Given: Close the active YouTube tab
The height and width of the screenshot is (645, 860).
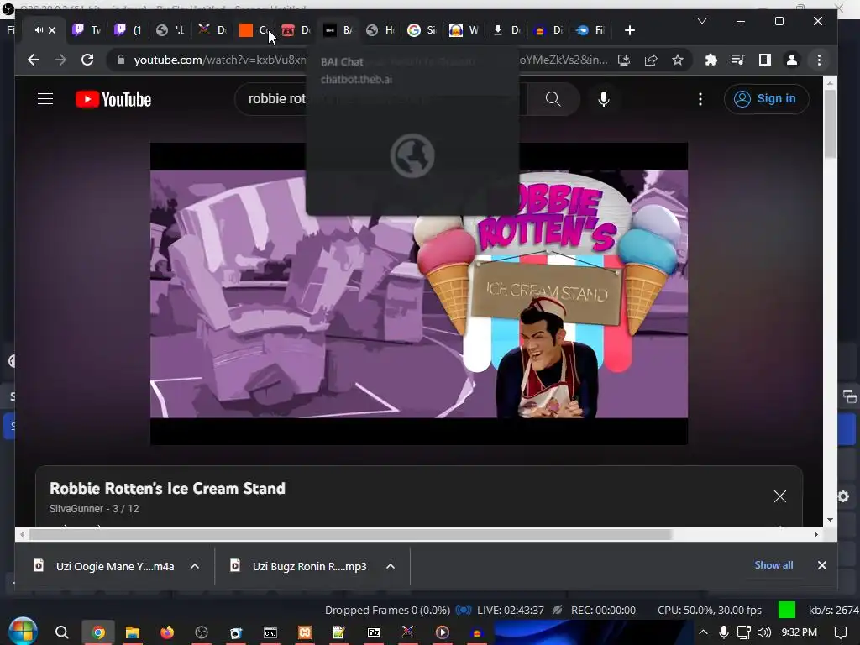Looking at the screenshot, I should pyautogui.click(x=52, y=30).
